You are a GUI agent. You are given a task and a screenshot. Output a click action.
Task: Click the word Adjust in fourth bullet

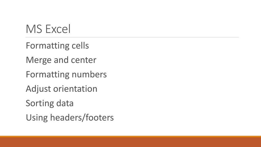tap(38, 89)
